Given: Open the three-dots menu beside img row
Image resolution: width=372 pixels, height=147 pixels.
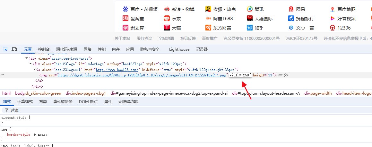Looking at the screenshot, I should [2, 75].
